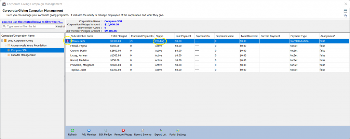Image resolution: width=350 pixels, height=139 pixels.
Task: Select the Taplow, Julita row
Action: [207, 70]
